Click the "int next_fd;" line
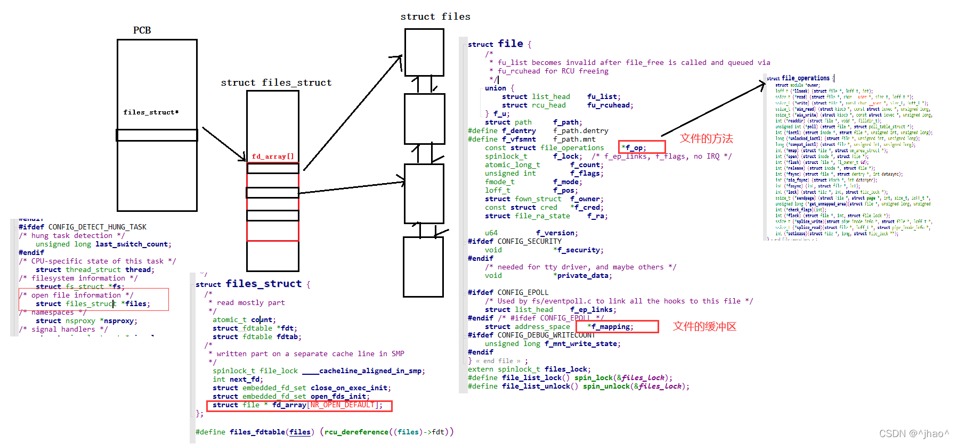The width and height of the screenshot is (957, 444). coord(238,379)
